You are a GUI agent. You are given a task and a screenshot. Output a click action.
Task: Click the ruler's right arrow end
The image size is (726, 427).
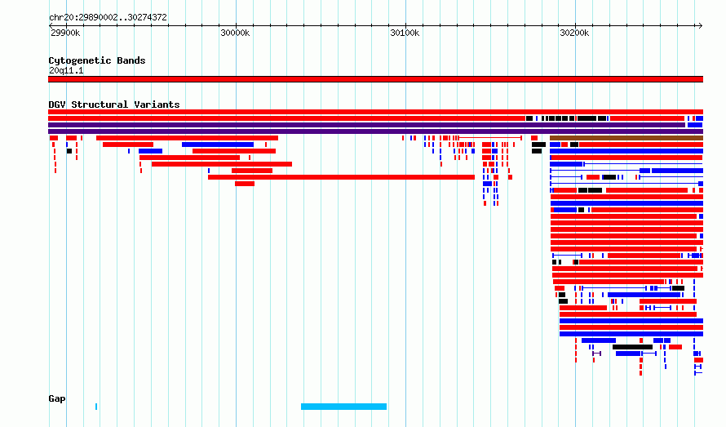pyautogui.click(x=701, y=25)
